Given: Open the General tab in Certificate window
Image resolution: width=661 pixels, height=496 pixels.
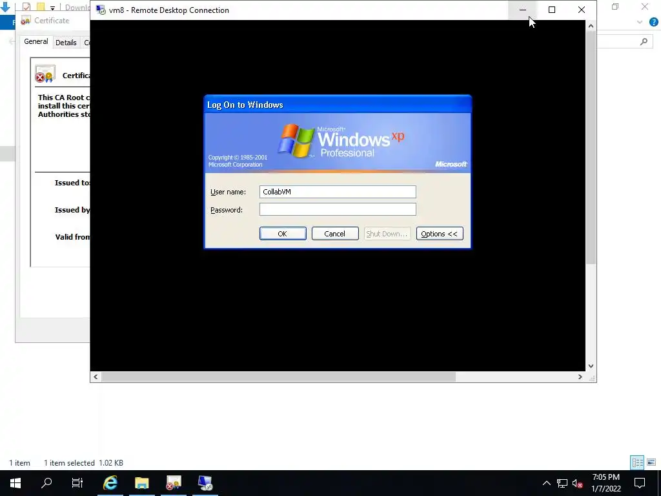Looking at the screenshot, I should (36, 42).
